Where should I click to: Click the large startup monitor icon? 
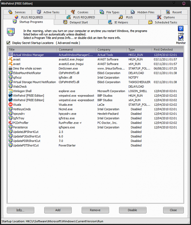(x=11, y=32)
